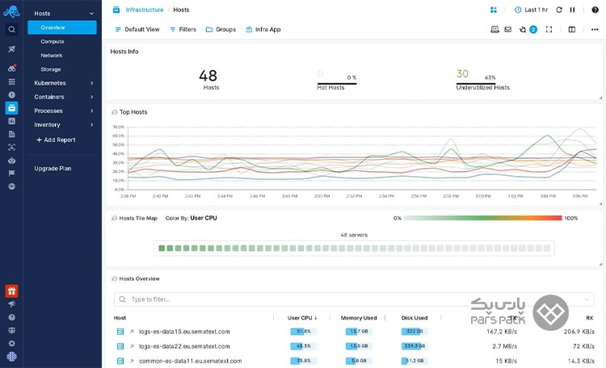The height and width of the screenshot is (368, 606).
Task: Open the envelope email report icon
Action: (x=508, y=29)
